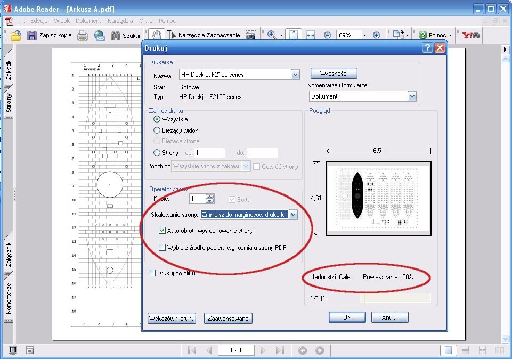Click the snapshot camera tool icon
The width and height of the screenshot is (512, 359).
(x=250, y=36)
